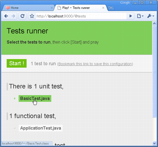Open the Bookmark this link to save configuration link
The height and width of the screenshot is (147, 158).
click(95, 64)
